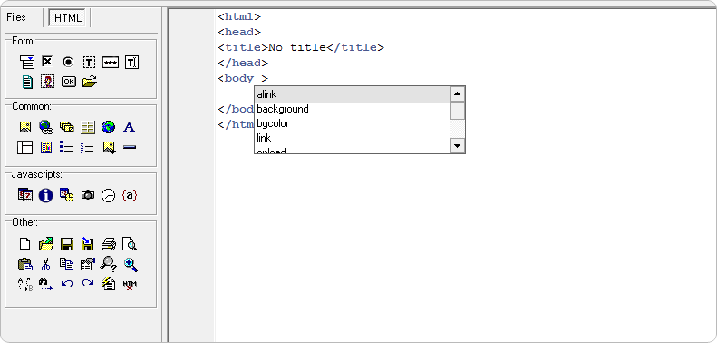Viewport: 717px width, 343px height.
Task: Insert the clock Javascript
Action: (109, 195)
